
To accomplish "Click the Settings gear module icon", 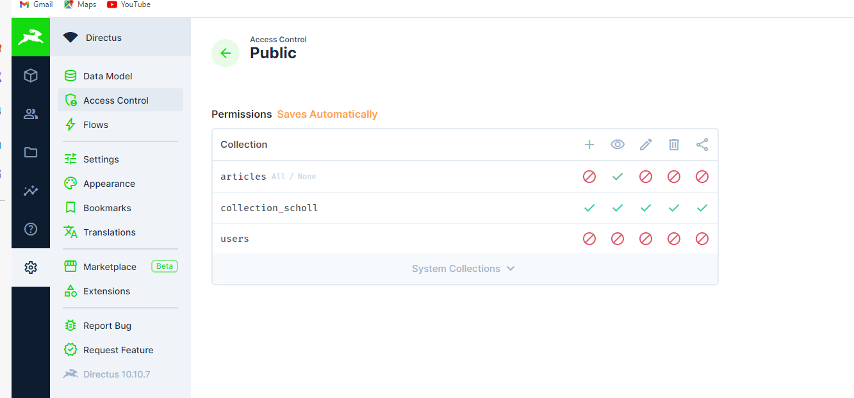I will [31, 267].
